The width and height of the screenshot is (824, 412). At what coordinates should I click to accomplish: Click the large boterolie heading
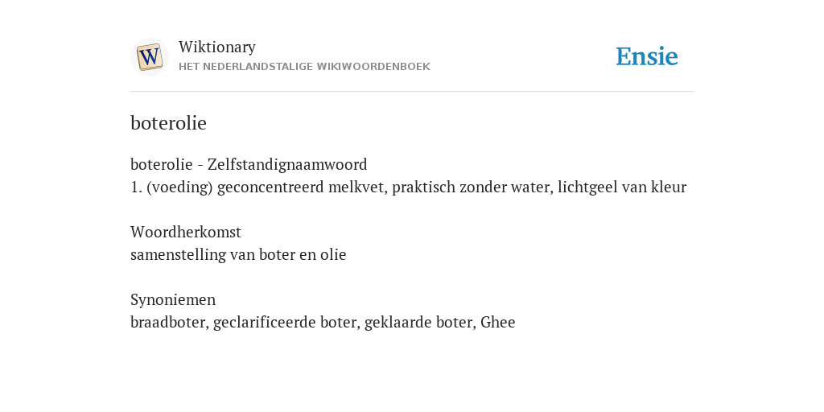[x=169, y=123]
